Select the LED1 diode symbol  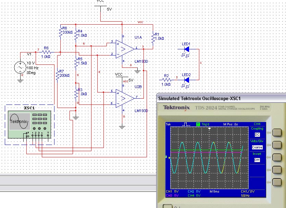(187, 49)
